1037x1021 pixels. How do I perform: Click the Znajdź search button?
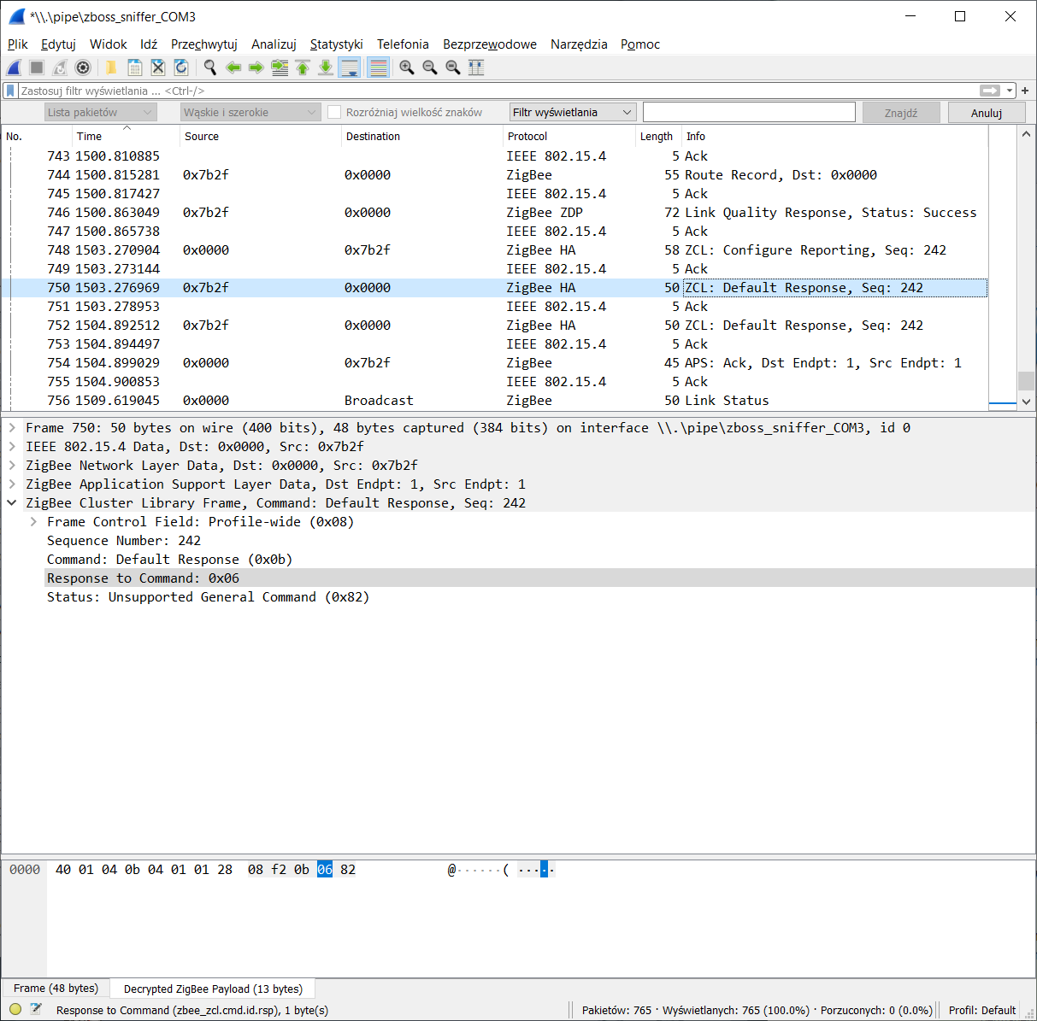(901, 113)
